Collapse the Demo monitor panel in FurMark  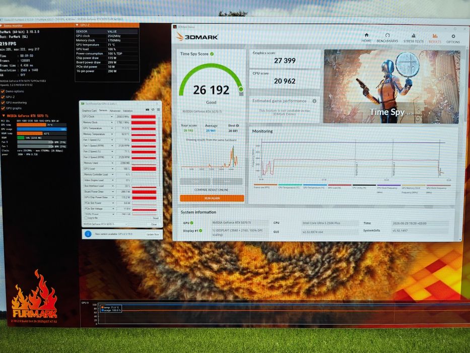click(2, 26)
